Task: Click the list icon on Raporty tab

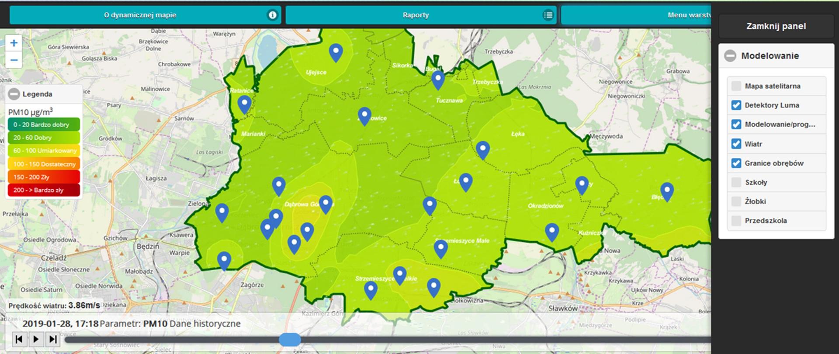Action: click(x=548, y=15)
